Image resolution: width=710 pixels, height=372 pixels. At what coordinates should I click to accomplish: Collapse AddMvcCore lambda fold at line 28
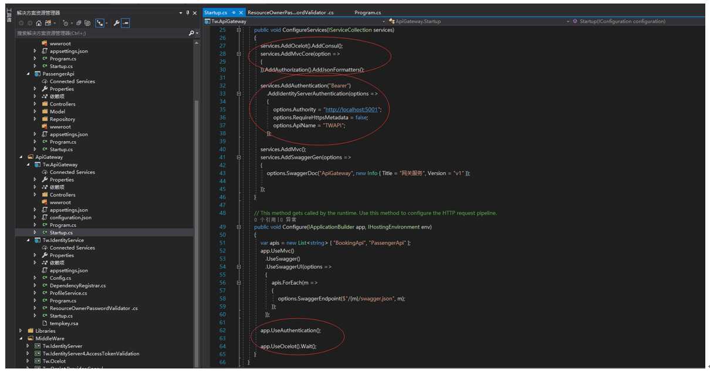pos(239,54)
